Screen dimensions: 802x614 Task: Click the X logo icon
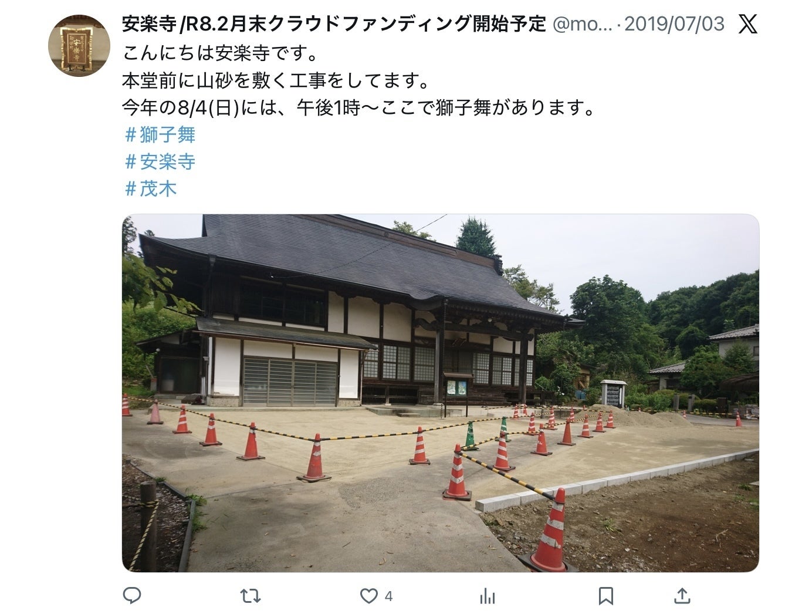(747, 24)
